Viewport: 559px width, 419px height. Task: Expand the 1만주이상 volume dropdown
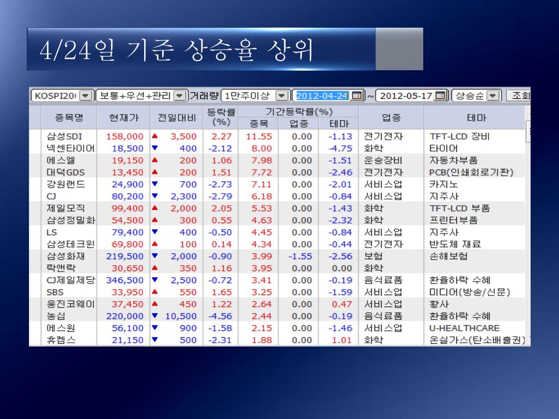click(282, 95)
